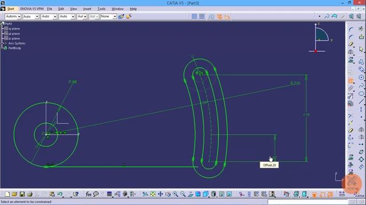Open the Formula f(x) icon

88,194
